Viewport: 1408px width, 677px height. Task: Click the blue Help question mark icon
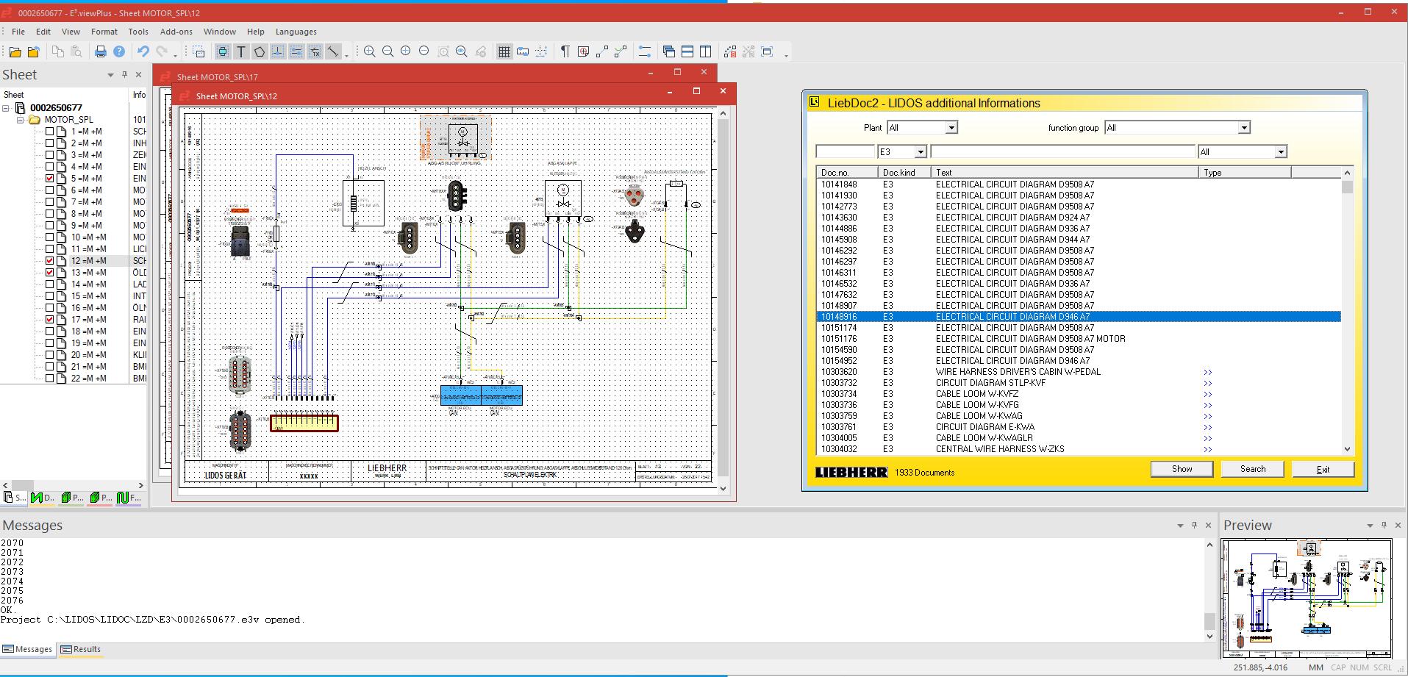[119, 51]
